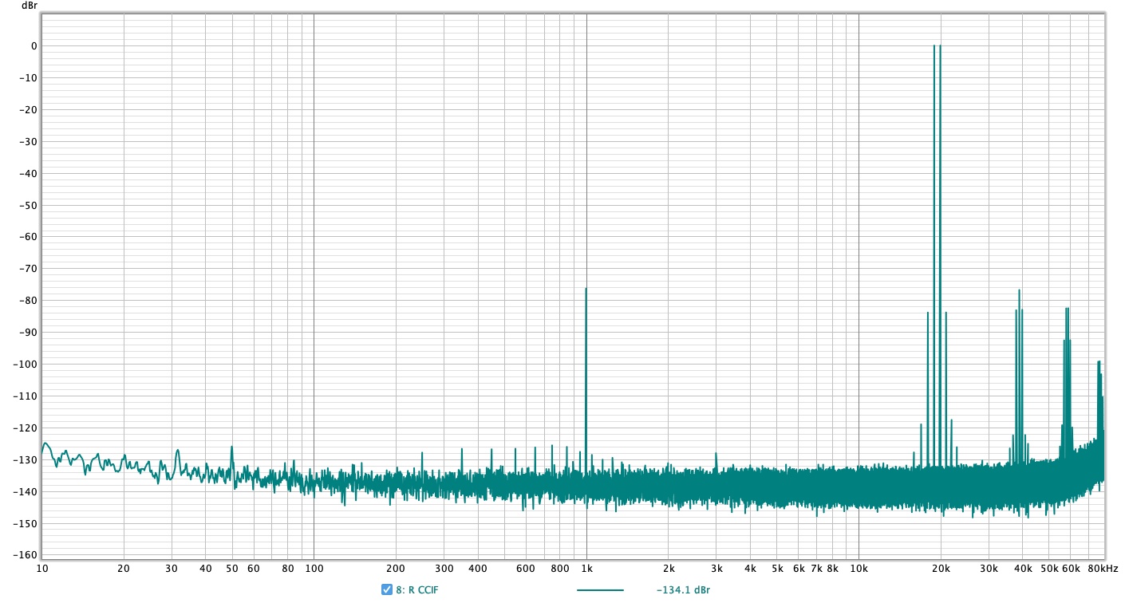Image resolution: width=1125 pixels, height=603 pixels.
Task: Click the 100 frequency axis label
Action: click(x=314, y=569)
